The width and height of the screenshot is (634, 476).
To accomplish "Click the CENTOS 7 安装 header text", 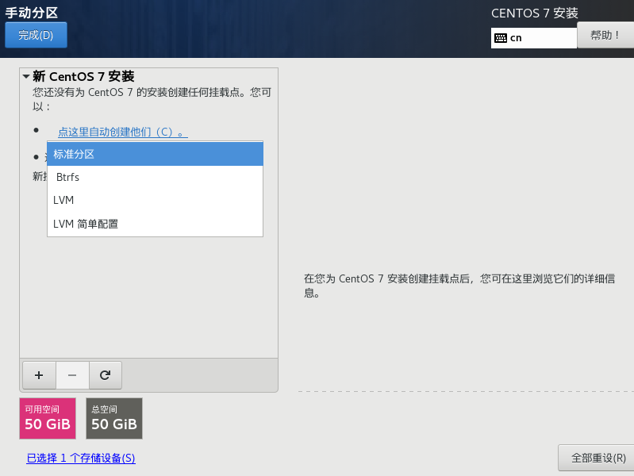I will [x=535, y=13].
